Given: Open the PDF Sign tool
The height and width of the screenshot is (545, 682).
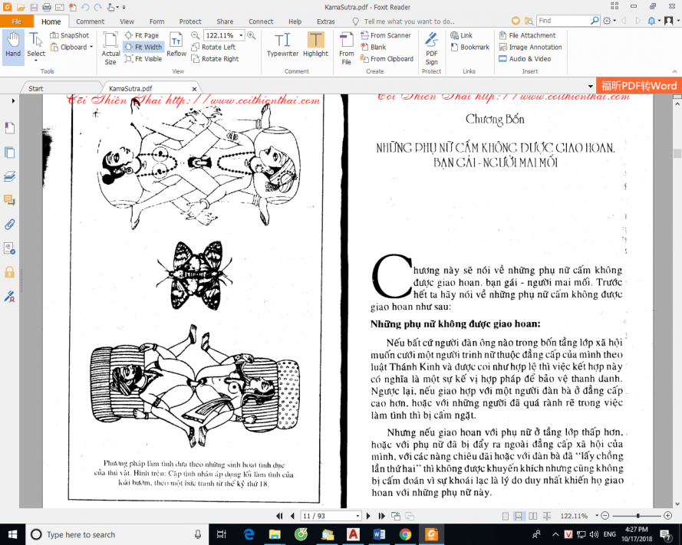Looking at the screenshot, I should 431,46.
